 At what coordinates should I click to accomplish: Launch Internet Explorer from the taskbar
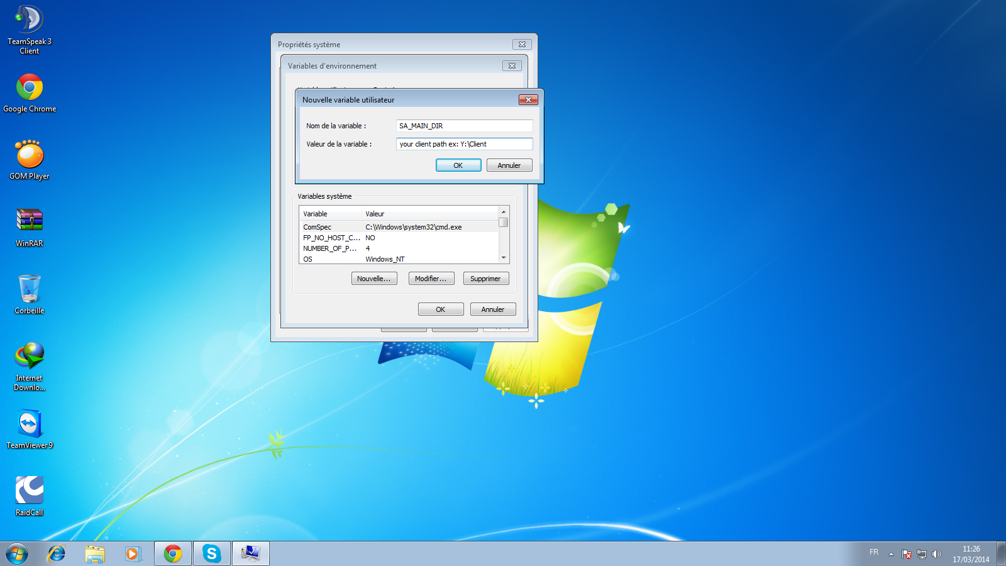click(x=57, y=553)
